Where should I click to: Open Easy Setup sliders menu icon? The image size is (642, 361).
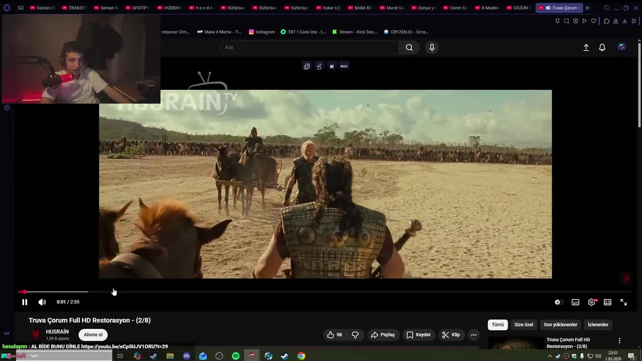point(634,21)
